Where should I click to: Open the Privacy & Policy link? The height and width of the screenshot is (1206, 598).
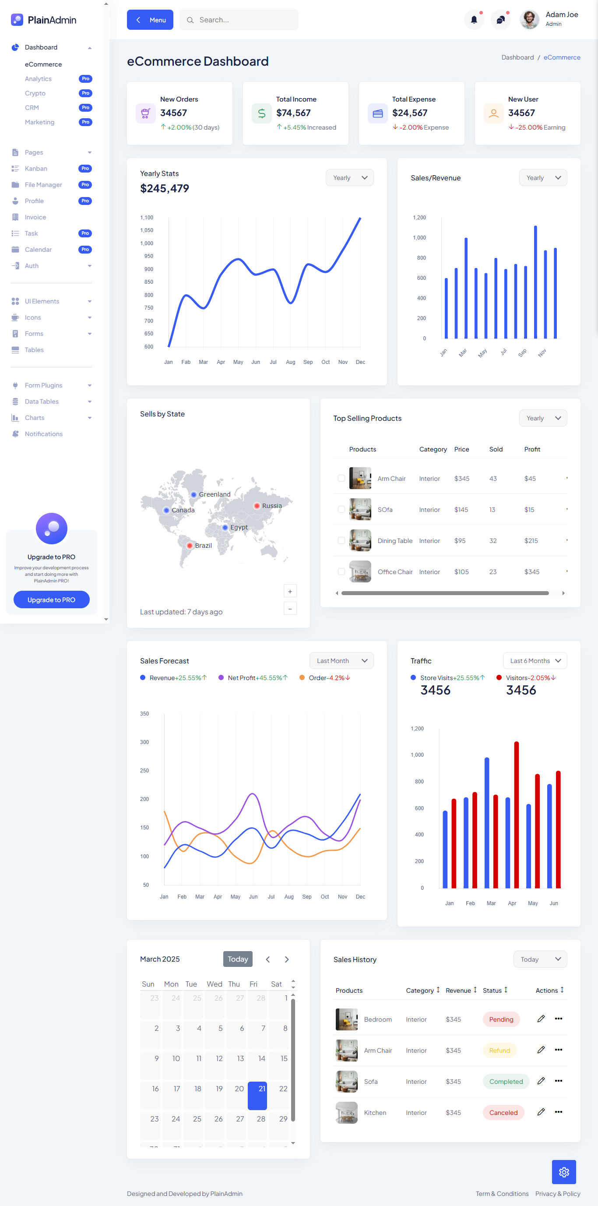tap(557, 1193)
